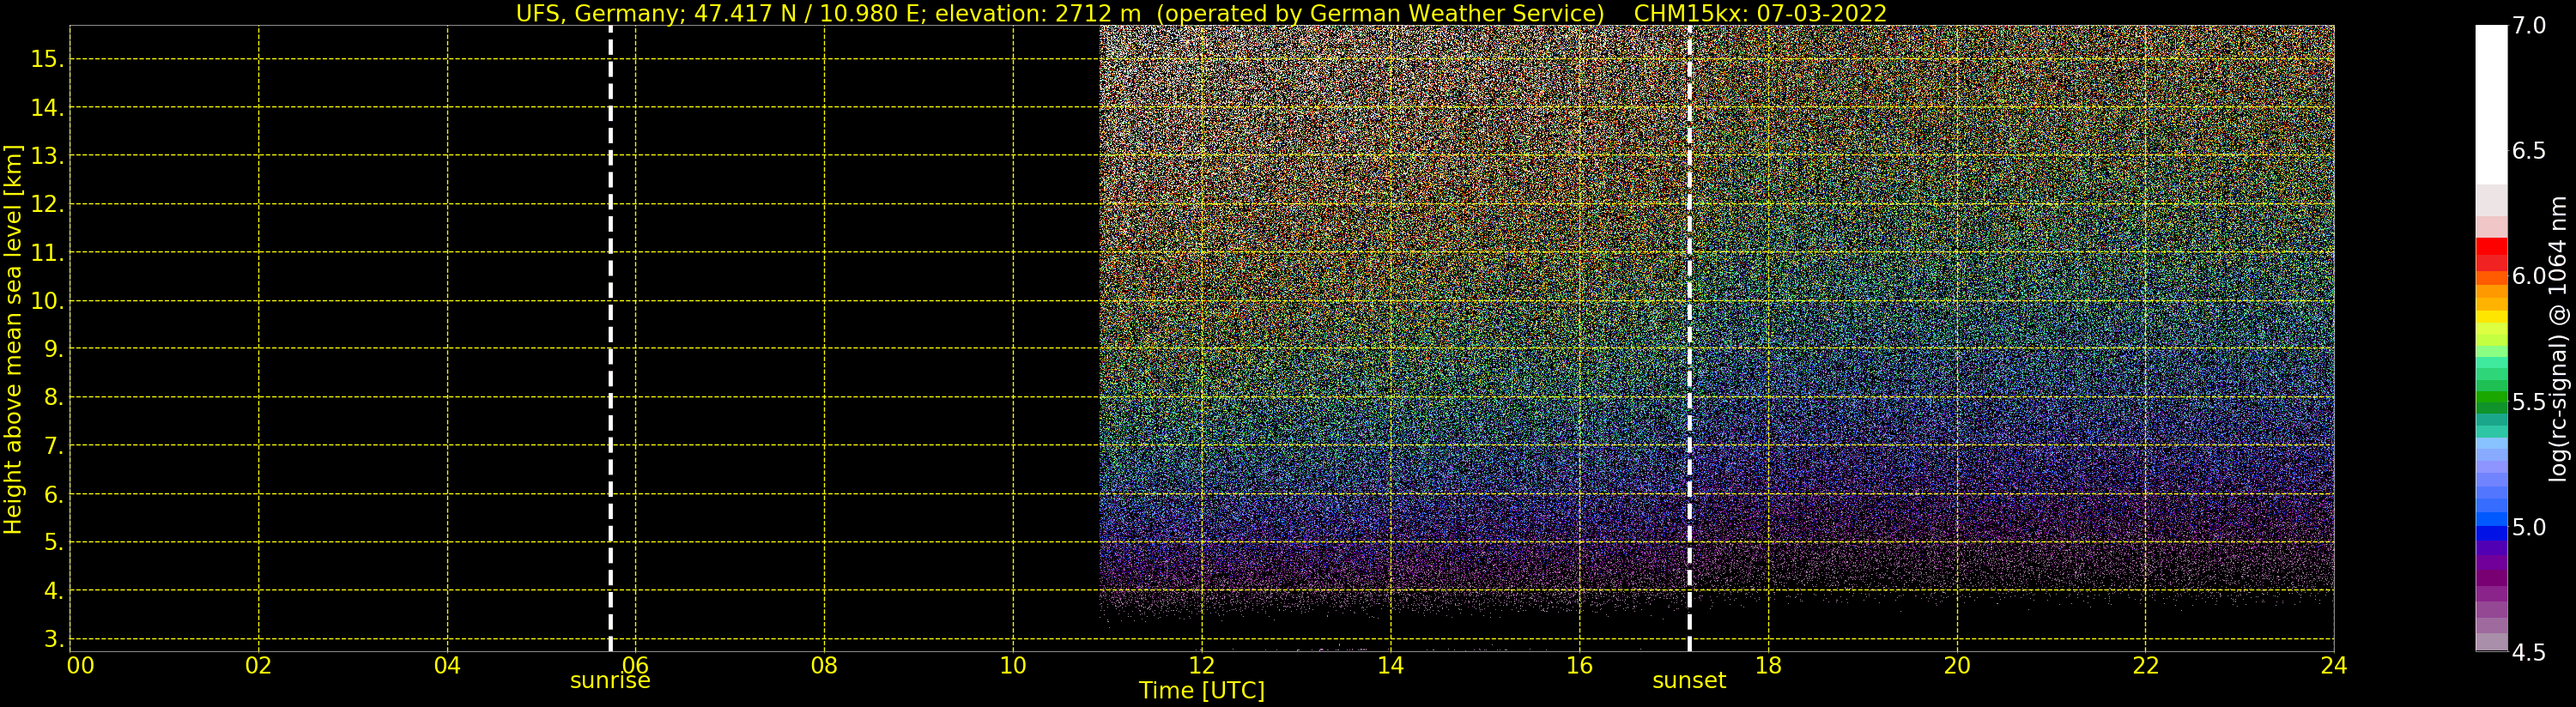
Task: Select the '20' time axis tick label
Action: pyautogui.click(x=1956, y=665)
